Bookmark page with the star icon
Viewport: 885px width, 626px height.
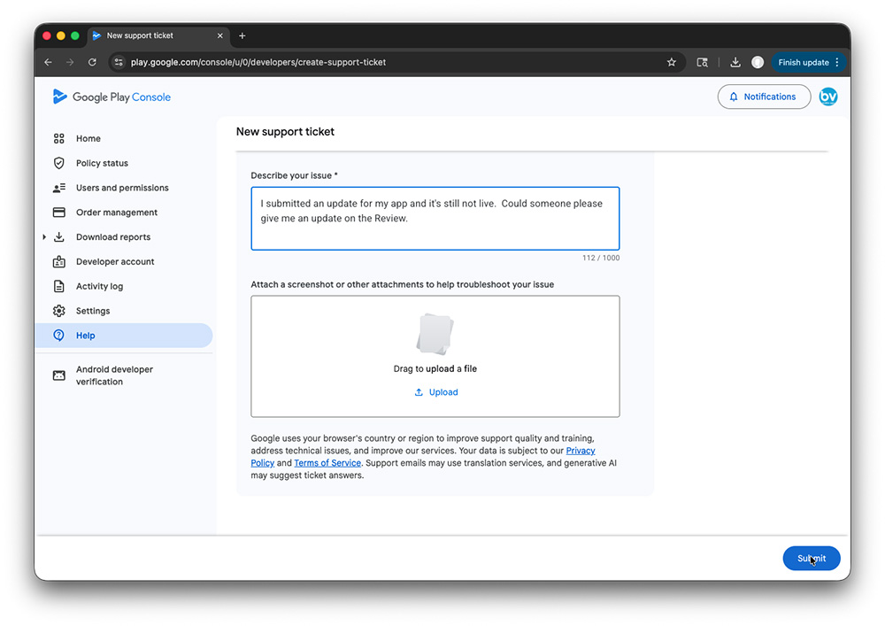671,62
